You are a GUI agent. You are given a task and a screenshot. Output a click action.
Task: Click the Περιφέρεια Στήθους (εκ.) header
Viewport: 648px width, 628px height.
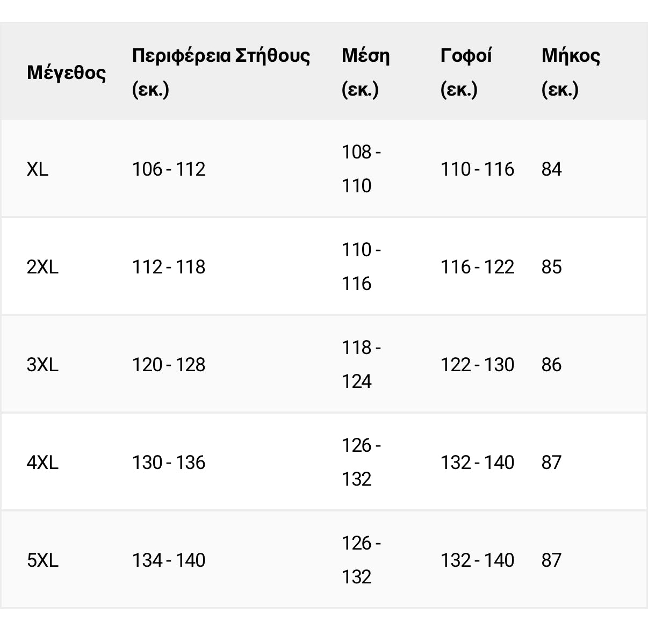[221, 72]
